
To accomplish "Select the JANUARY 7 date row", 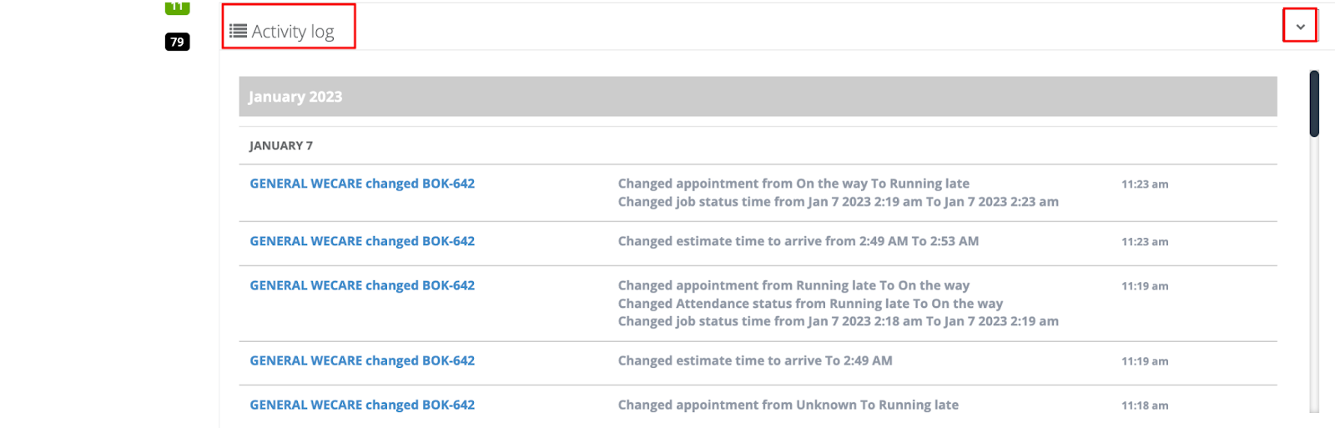I will 758,145.
